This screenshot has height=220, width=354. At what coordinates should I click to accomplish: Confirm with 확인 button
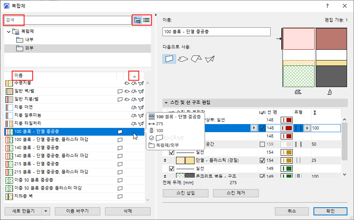tap(330, 211)
